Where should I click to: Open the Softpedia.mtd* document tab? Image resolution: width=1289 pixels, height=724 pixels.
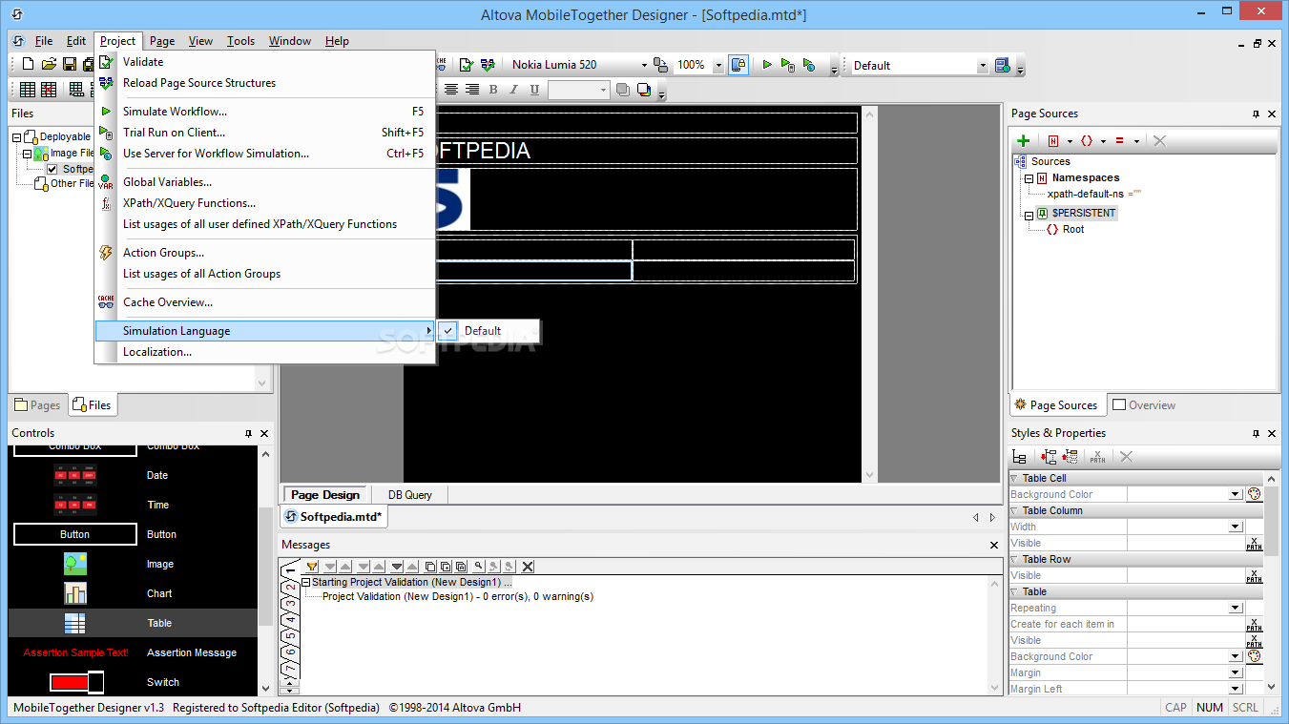pyautogui.click(x=334, y=517)
